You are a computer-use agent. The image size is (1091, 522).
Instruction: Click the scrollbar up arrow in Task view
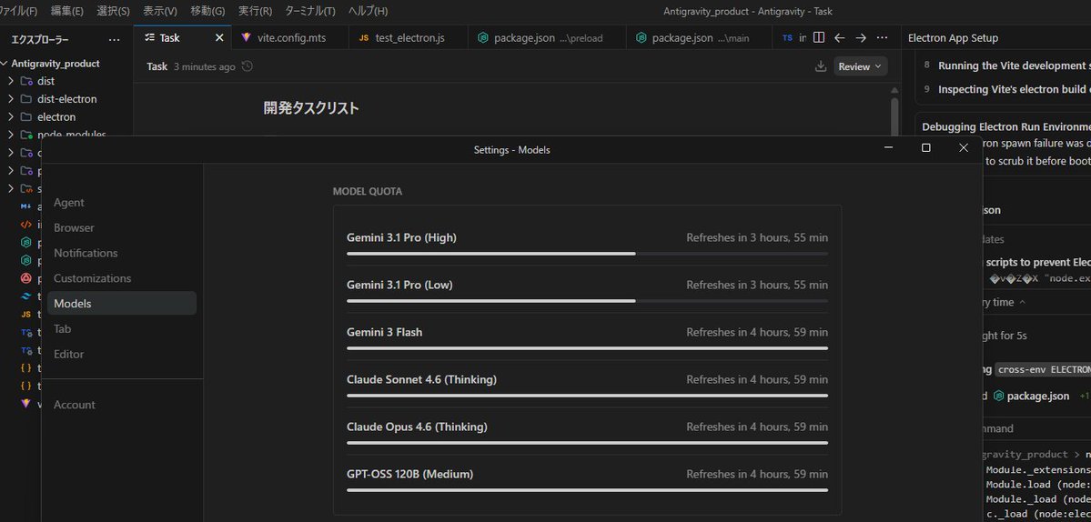point(894,90)
